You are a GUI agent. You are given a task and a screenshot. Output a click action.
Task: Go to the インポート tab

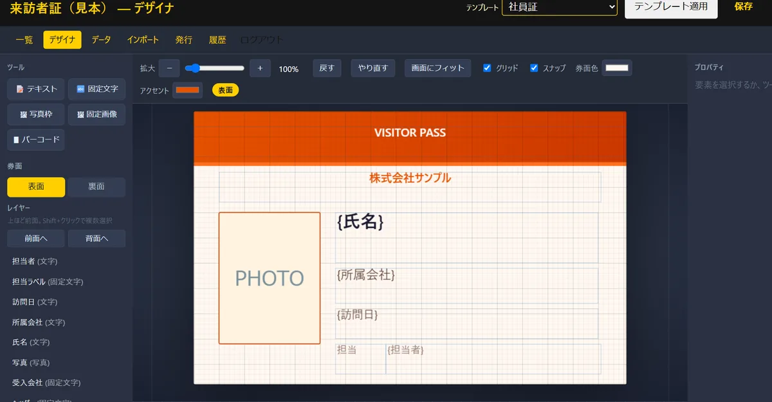click(x=143, y=40)
